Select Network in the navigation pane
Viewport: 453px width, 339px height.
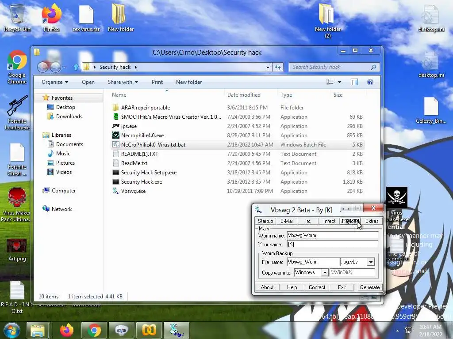coord(61,209)
